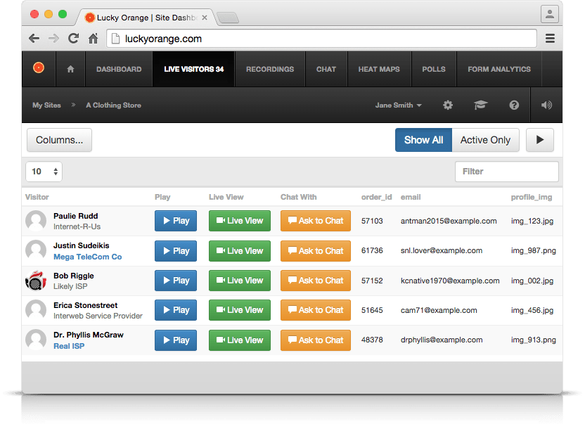Close the Lucky Orange browser tab
The height and width of the screenshot is (424, 585).
205,18
